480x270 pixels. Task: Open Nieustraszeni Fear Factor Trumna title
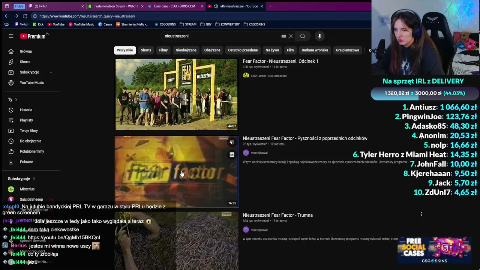point(277,215)
